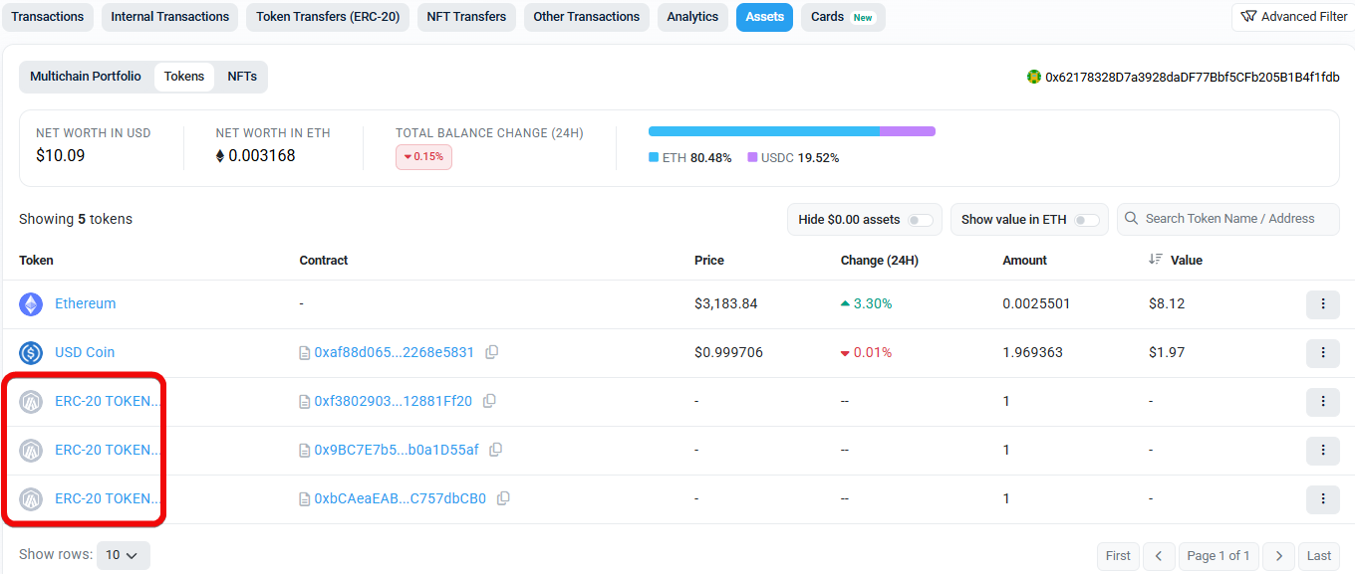Open the Advanced Filter options
Viewport: 1355px width, 574px height.
click(x=1293, y=17)
